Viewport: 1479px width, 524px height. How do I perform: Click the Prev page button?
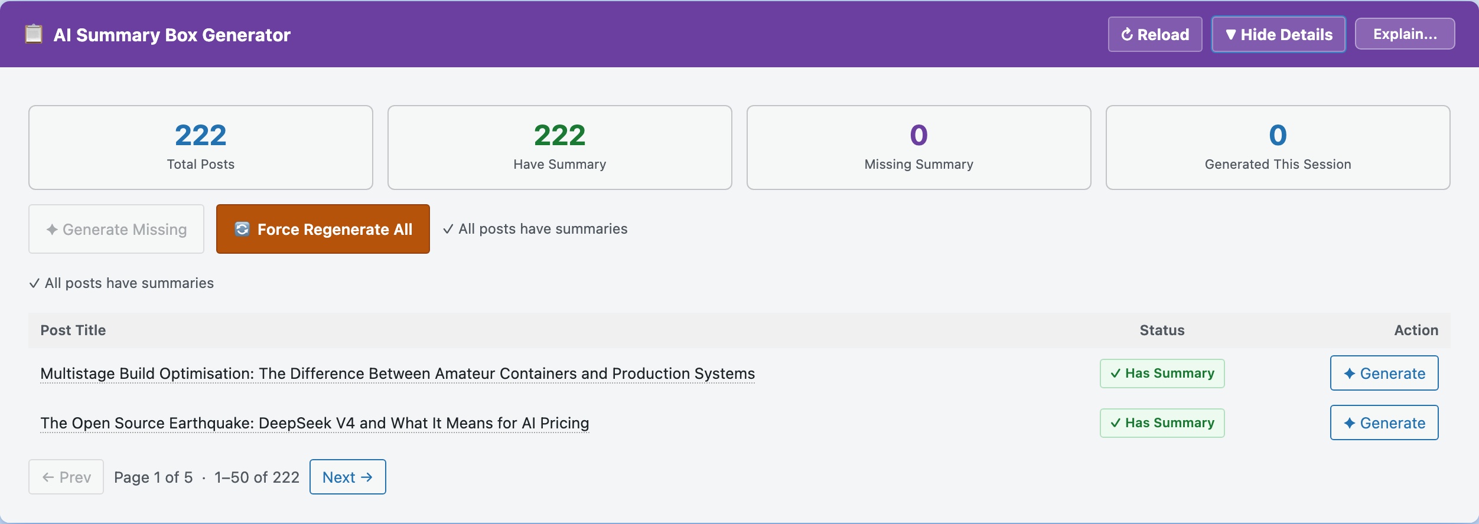click(66, 477)
